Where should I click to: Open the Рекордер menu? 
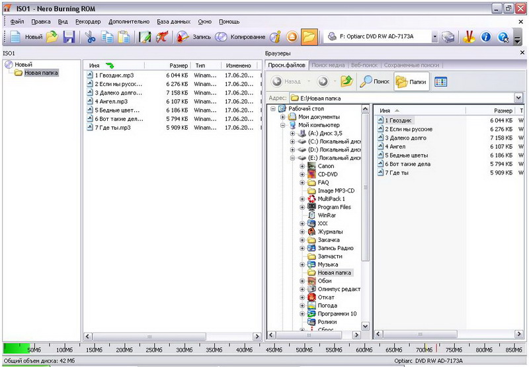[x=88, y=22]
